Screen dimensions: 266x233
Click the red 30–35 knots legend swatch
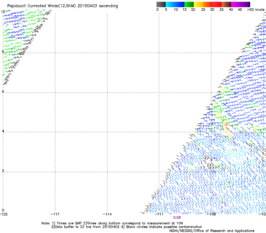[217, 4]
